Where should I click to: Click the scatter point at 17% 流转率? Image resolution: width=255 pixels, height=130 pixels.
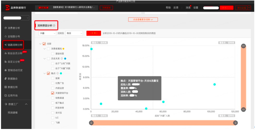(x=91, y=49)
